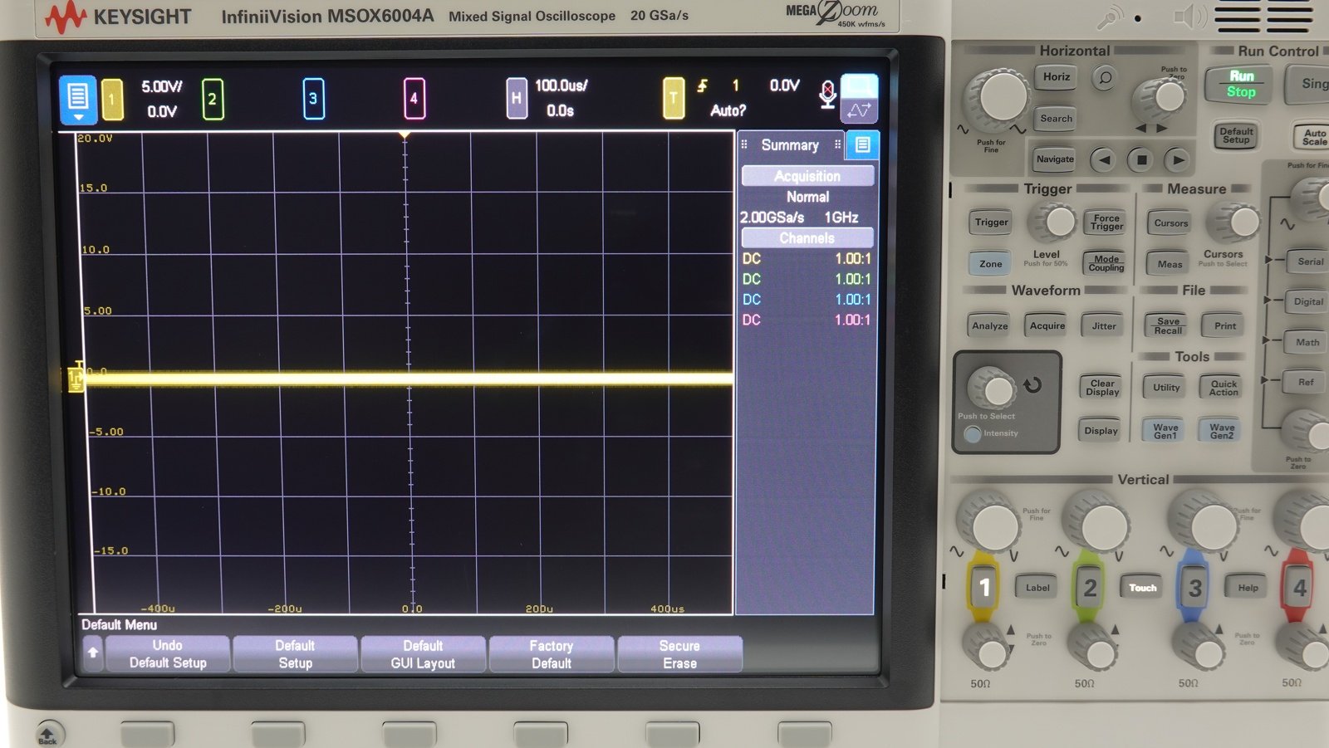
Task: Click the horizontal scale knob
Action: click(999, 98)
